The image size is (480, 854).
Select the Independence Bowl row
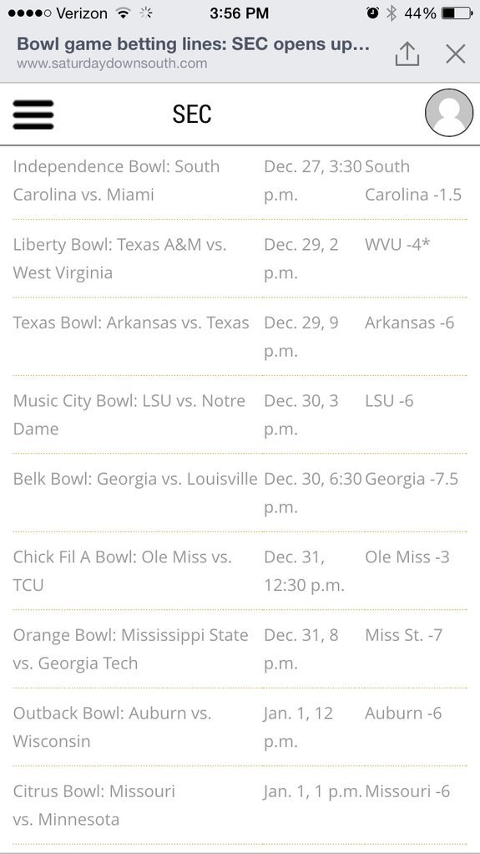pyautogui.click(x=240, y=180)
